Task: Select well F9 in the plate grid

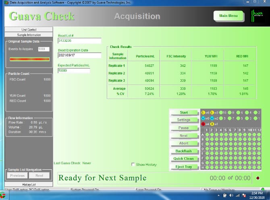Action: pos(245,158)
